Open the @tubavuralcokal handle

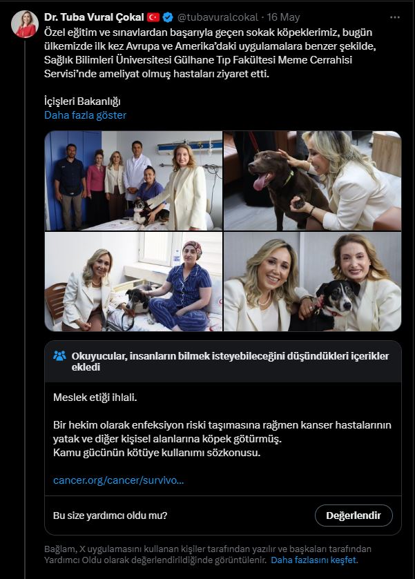pos(218,17)
